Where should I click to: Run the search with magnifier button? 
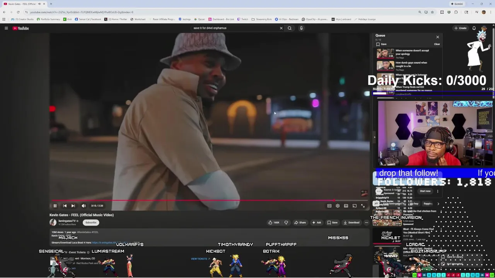tap(290, 28)
